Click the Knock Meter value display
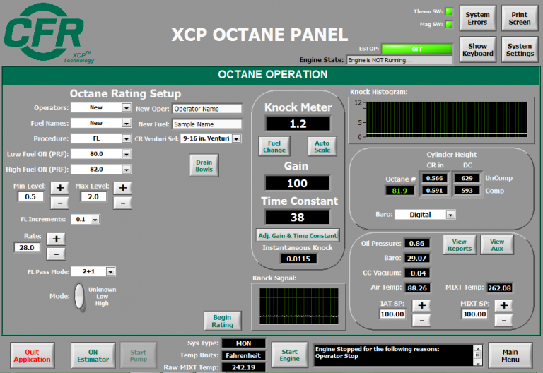This screenshot has height=373, width=543. [x=298, y=124]
